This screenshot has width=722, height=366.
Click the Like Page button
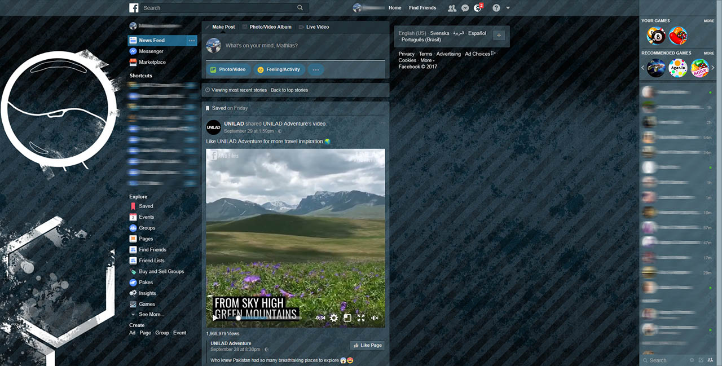[367, 345]
